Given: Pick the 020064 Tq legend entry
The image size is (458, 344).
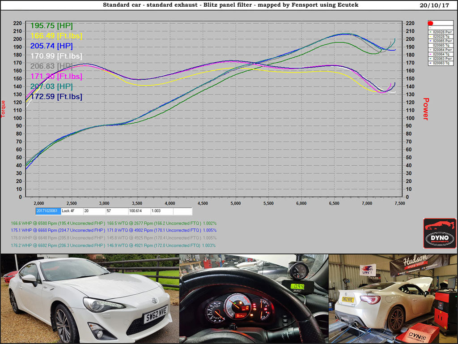Looking at the screenshot, I should pyautogui.click(x=442, y=54).
